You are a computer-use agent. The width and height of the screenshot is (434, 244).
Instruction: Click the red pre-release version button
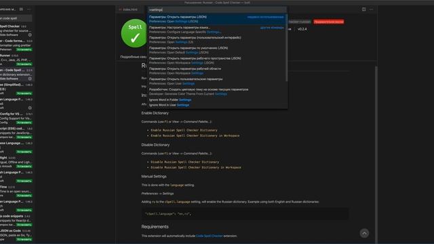tap(329, 22)
